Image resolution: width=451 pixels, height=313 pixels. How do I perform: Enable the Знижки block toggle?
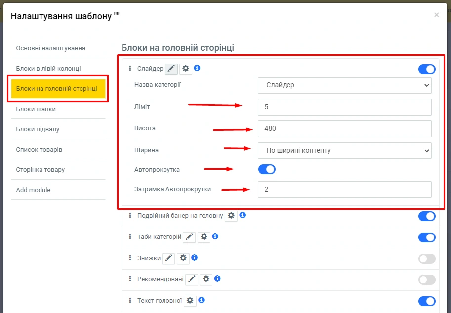tap(427, 258)
